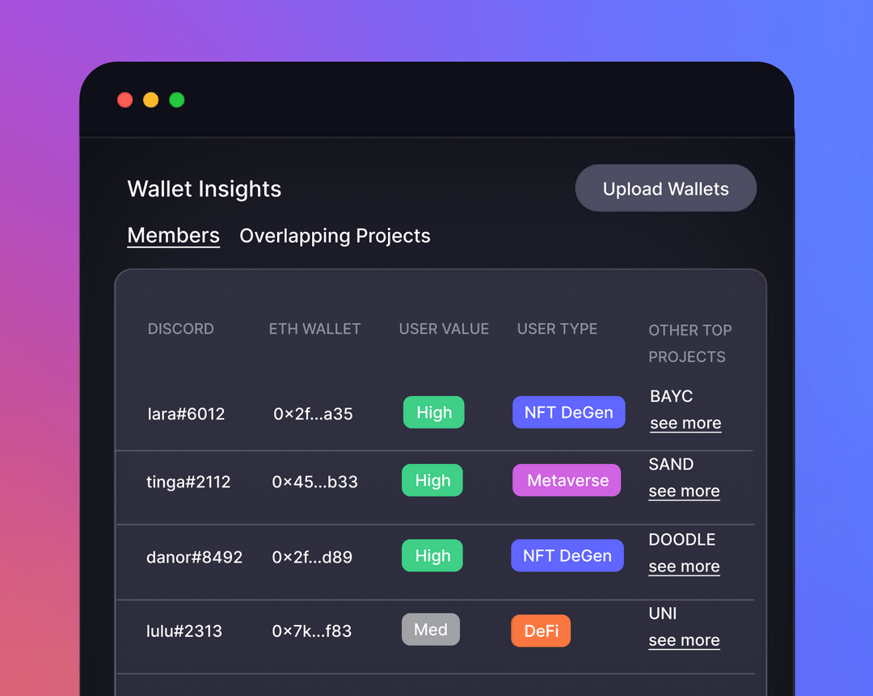Select the NFT DeGen tag for danor#8492
The image size is (873, 696).
click(x=567, y=555)
